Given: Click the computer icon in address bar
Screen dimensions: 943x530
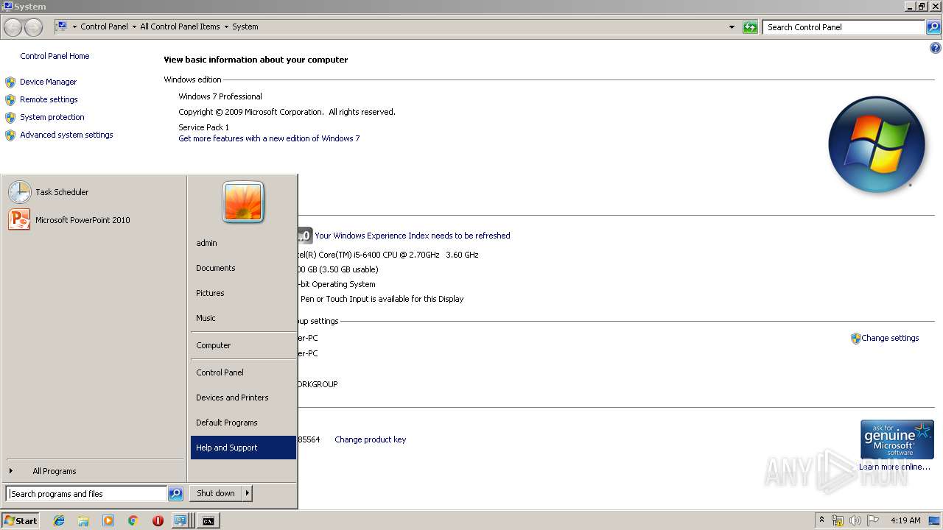Looking at the screenshot, I should (62, 26).
